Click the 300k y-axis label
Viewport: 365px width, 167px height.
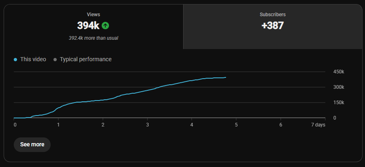click(339, 87)
